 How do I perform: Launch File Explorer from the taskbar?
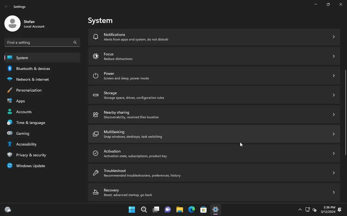click(x=180, y=210)
